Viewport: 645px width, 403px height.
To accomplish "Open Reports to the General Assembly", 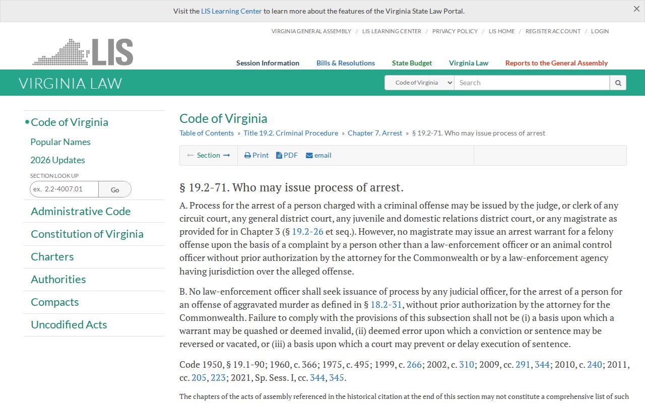I will coord(556,63).
